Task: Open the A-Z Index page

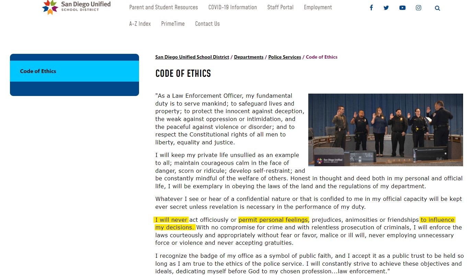Action: coord(140,24)
